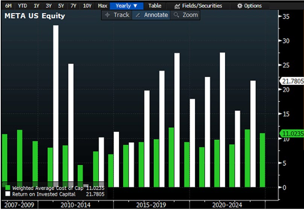Select the Max time range
The image size is (304, 210).
[x=103, y=6]
